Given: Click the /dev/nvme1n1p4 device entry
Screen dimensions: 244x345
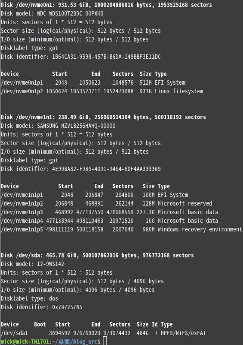Looking at the screenshot, I should 22,221.
